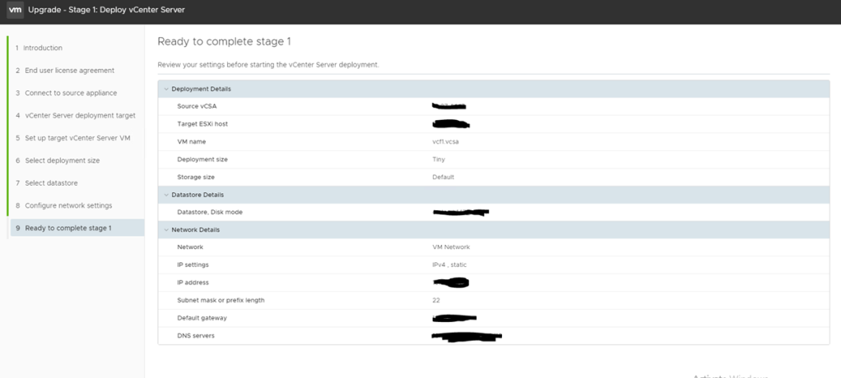The image size is (841, 378).
Task: Collapse the Datastore Details section
Action: (x=166, y=195)
